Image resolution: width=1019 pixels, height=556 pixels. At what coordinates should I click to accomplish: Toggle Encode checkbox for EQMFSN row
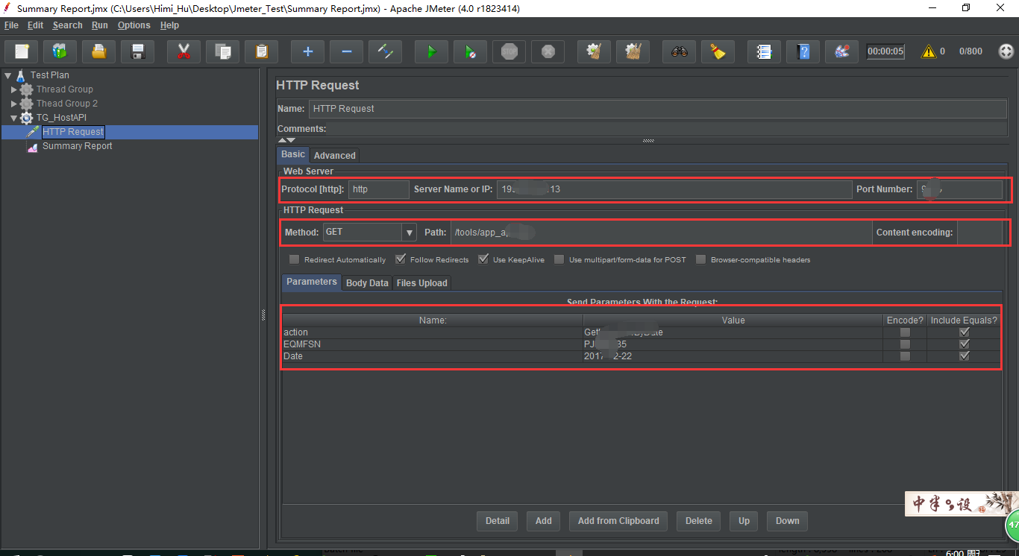click(905, 344)
